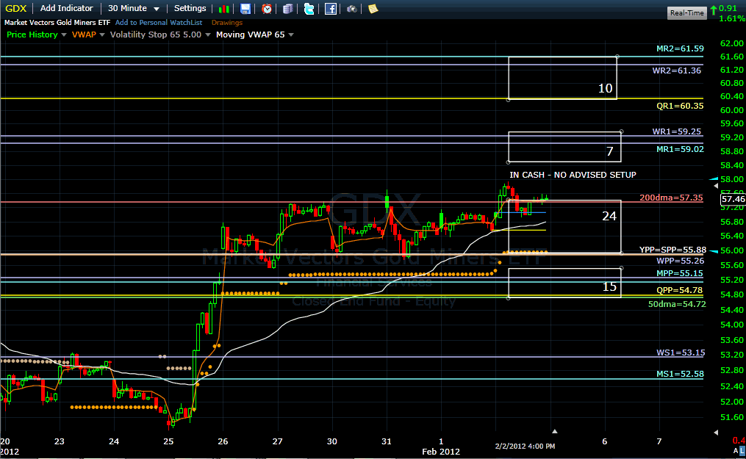The height and width of the screenshot is (459, 746).
Task: Click the up triangle on the time axis
Action: (554, 431)
